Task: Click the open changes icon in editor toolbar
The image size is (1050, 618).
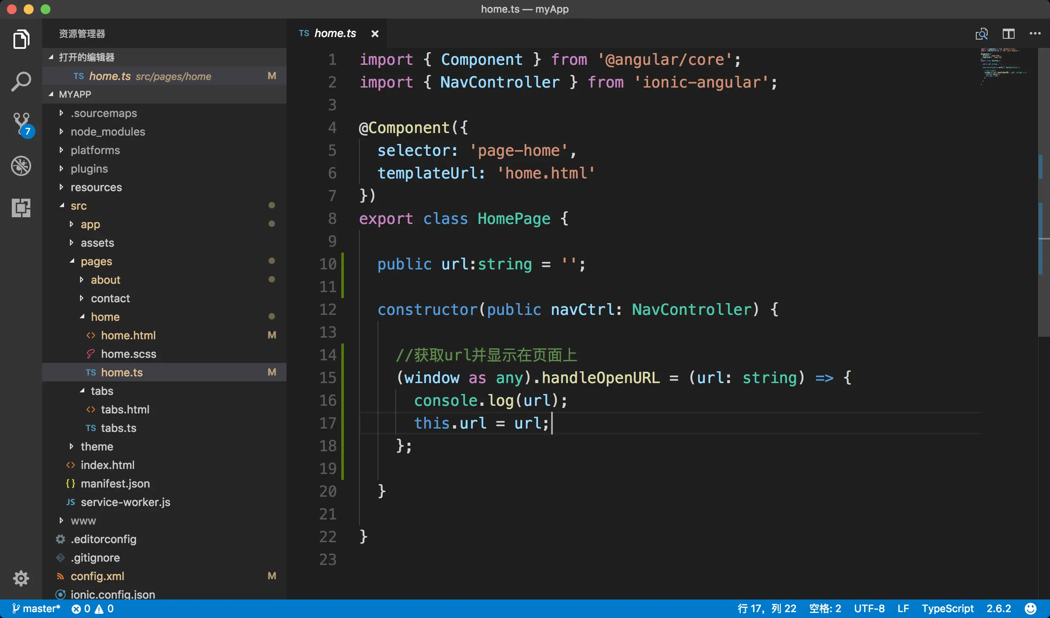Action: click(x=981, y=34)
